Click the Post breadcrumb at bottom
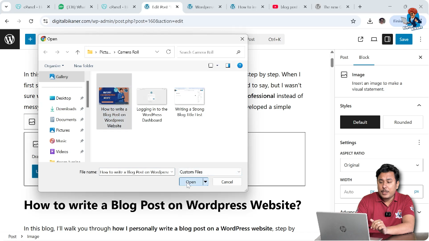Screen dimensions: 429x241 click(12, 237)
